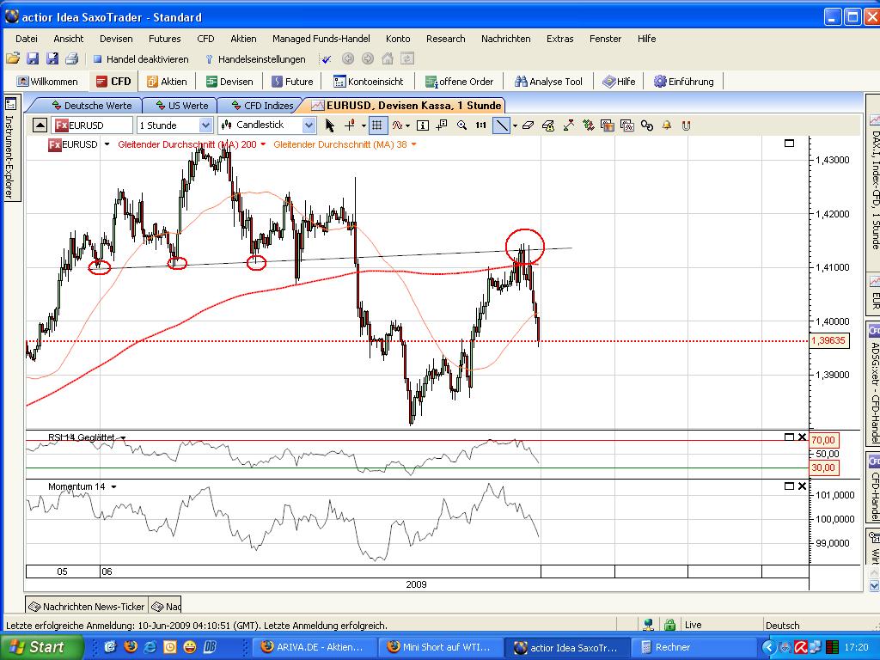Open offene Order view

click(x=468, y=82)
